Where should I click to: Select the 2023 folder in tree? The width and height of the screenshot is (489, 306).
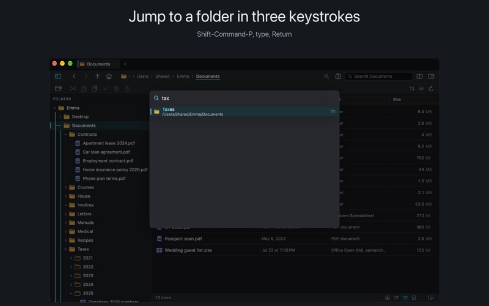[x=88, y=276]
